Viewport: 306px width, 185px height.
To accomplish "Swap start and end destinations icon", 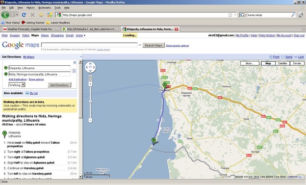I will (74, 71).
